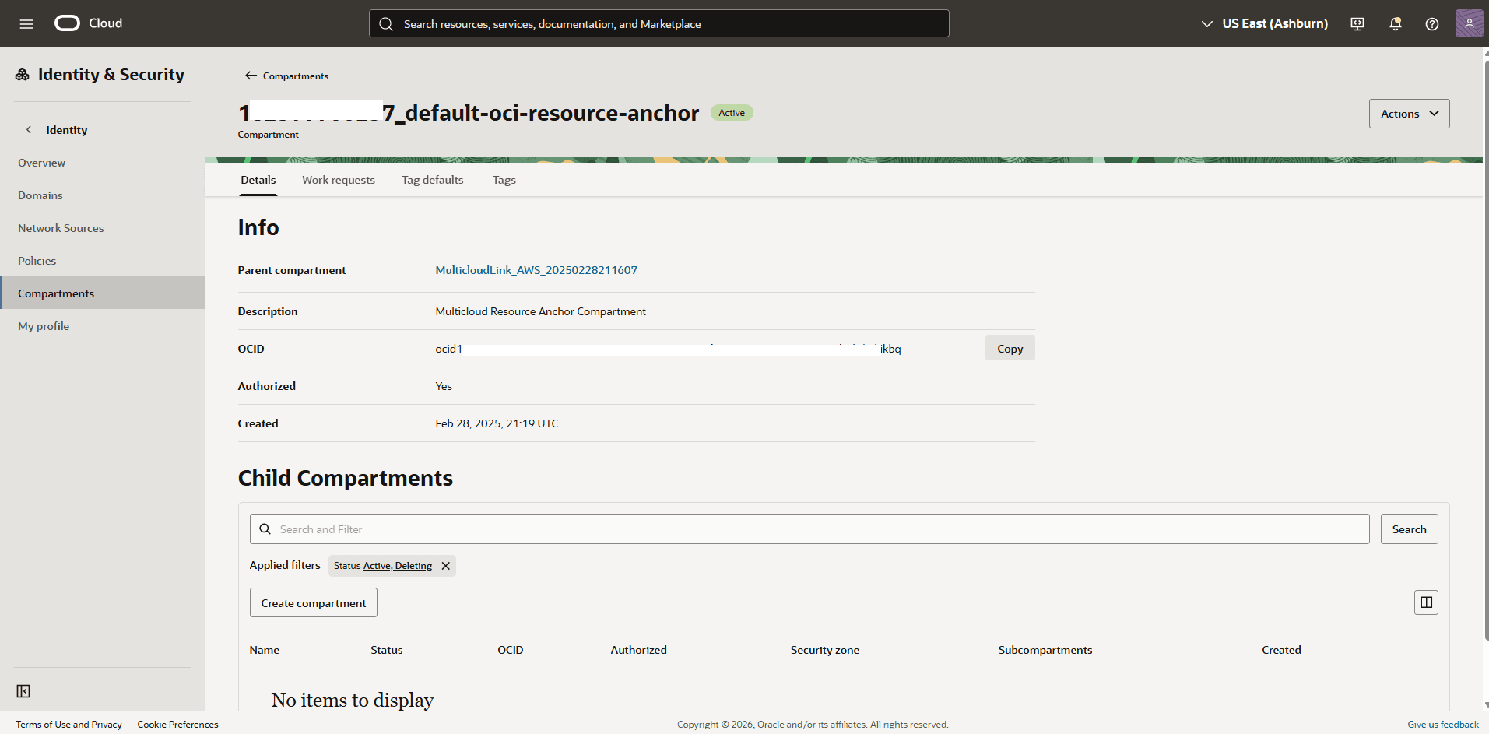This screenshot has height=734, width=1489.
Task: Remove the Status Active, Deleting filter
Action: point(446,566)
